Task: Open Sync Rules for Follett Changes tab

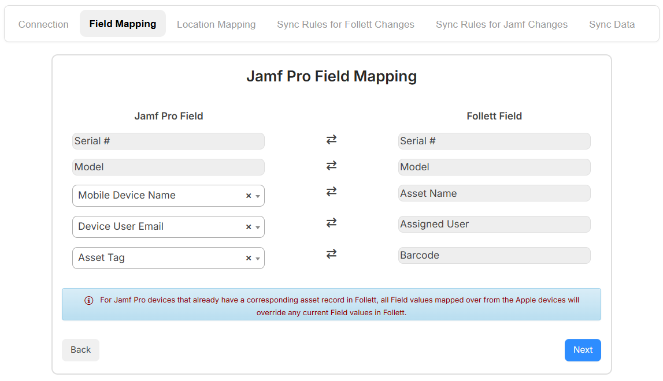Action: pos(346,24)
